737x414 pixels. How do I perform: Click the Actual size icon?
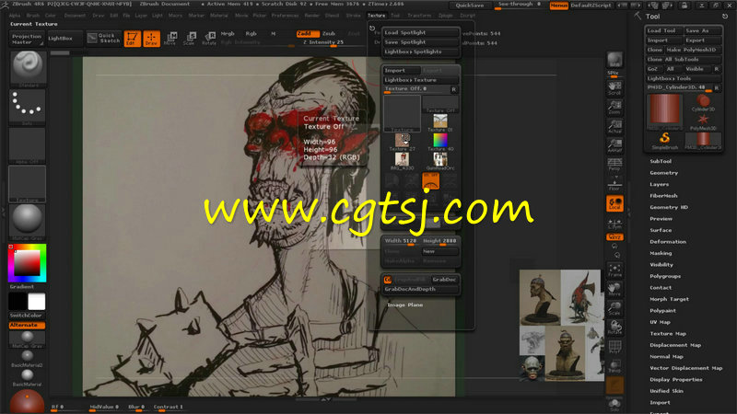click(x=614, y=127)
